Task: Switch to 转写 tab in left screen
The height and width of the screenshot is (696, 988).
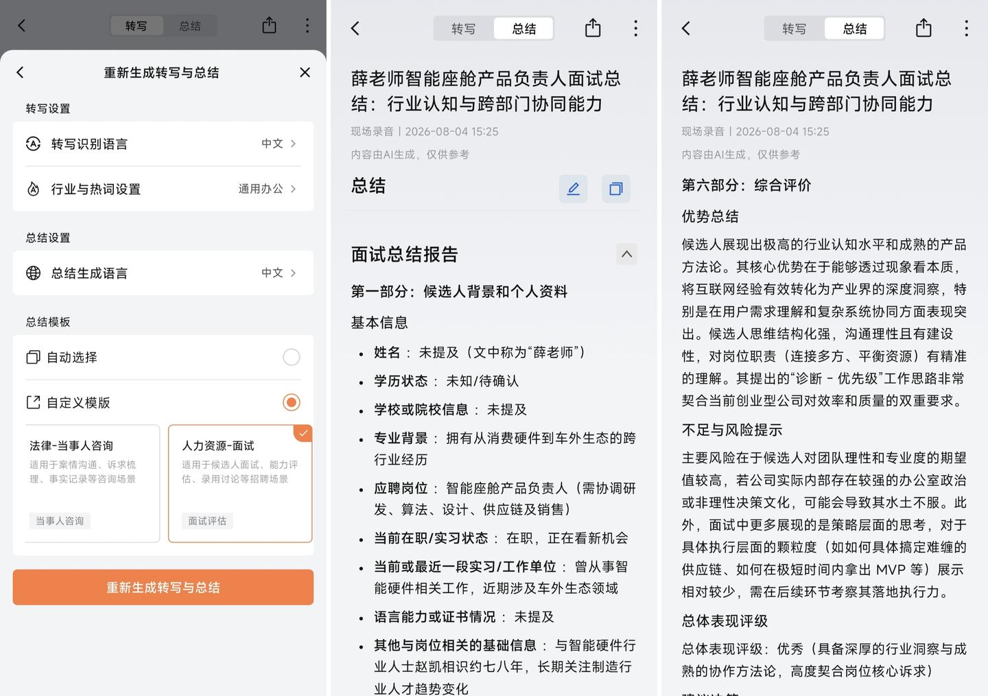Action: click(x=136, y=26)
